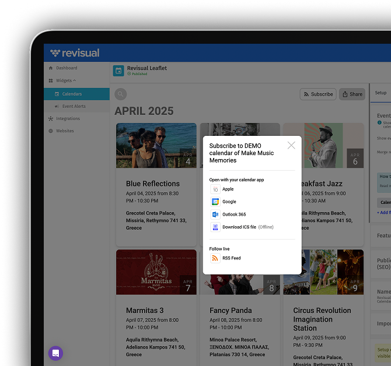
Task: Click the Outlook 365 icon
Action: 215,214
